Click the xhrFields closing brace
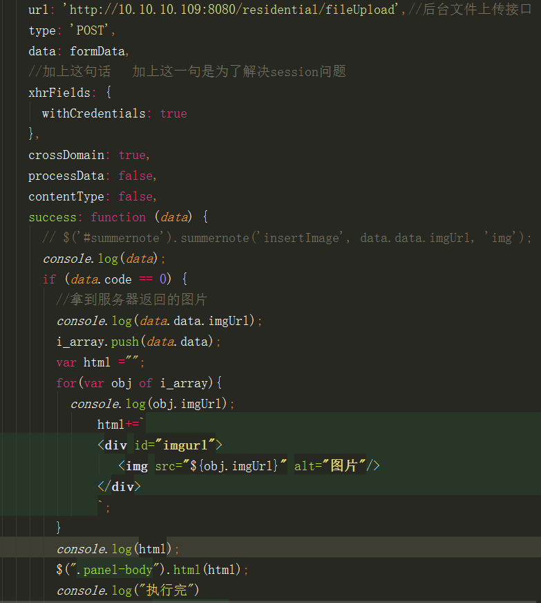541x603 pixels. pyautogui.click(x=30, y=134)
